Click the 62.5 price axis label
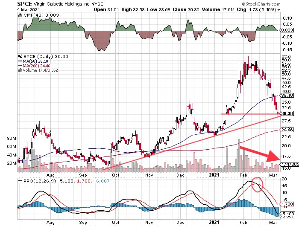The width and height of the screenshot is (299, 226). click(286, 57)
